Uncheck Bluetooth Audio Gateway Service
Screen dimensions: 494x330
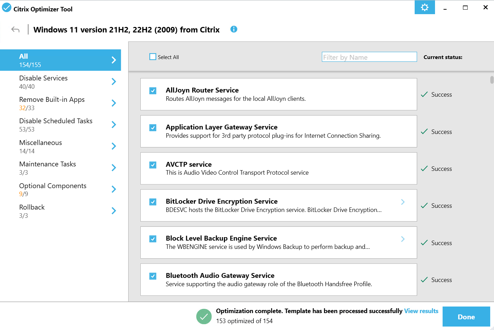tap(153, 276)
